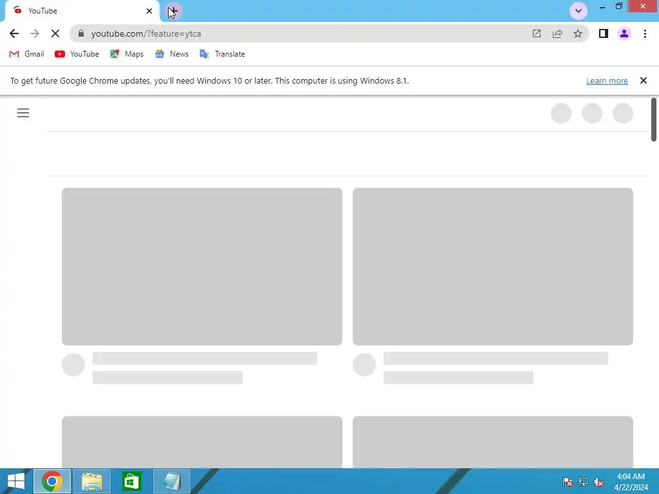The image size is (659, 494).
Task: Open YouTube bookmark
Action: [77, 54]
